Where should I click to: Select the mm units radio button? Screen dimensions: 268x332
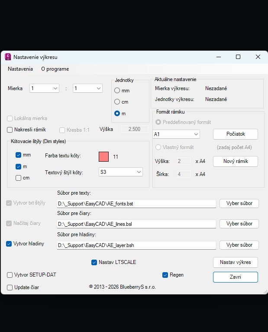click(117, 91)
